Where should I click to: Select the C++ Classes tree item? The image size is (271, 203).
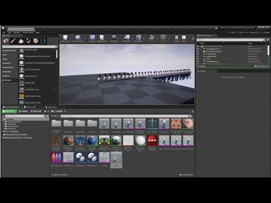pyautogui.click(x=12, y=131)
